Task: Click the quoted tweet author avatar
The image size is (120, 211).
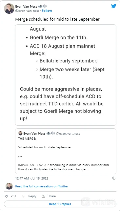Action: [20, 133]
